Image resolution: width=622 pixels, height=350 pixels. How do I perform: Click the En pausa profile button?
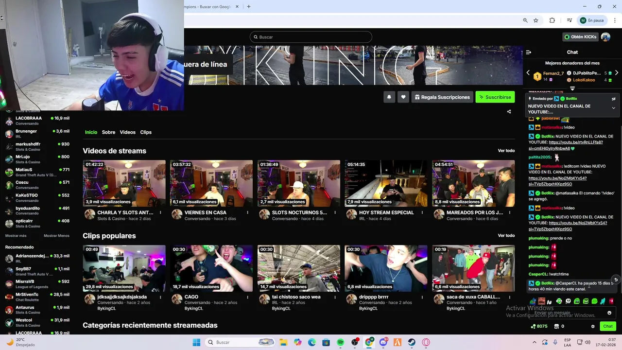coord(592,20)
